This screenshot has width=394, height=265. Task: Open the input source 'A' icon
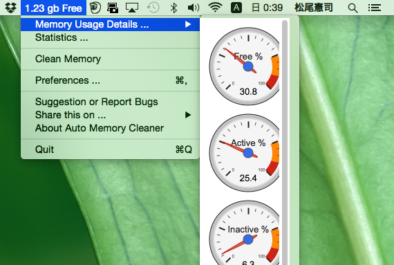coord(236,8)
